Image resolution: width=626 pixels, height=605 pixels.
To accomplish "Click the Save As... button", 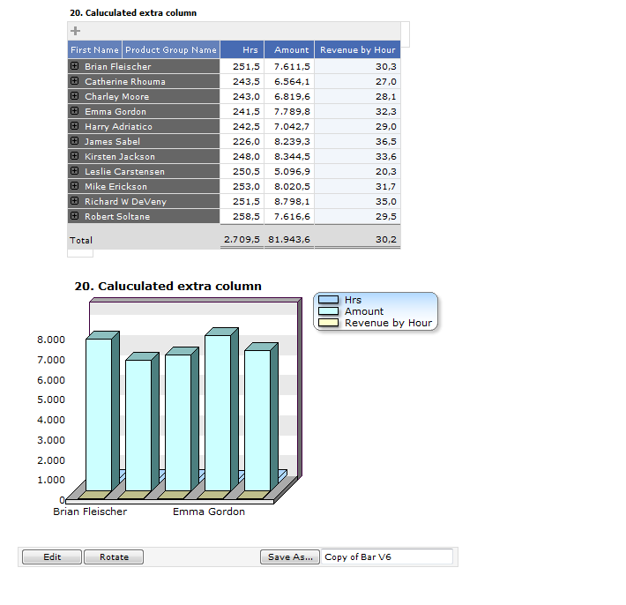I will click(x=289, y=557).
